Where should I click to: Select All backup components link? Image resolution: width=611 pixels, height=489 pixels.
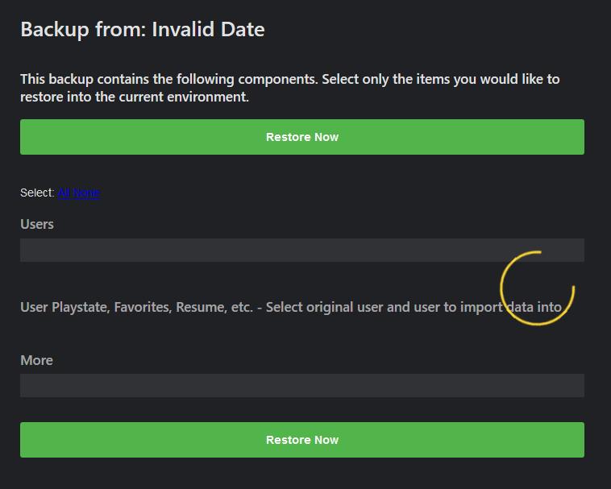click(x=64, y=193)
